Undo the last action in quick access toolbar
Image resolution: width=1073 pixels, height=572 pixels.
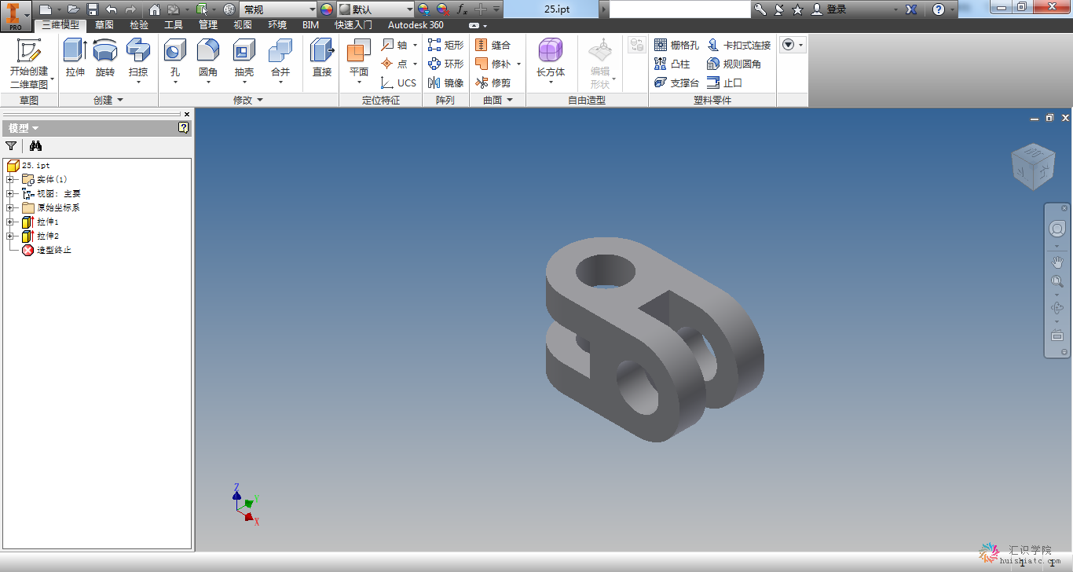pyautogui.click(x=112, y=9)
